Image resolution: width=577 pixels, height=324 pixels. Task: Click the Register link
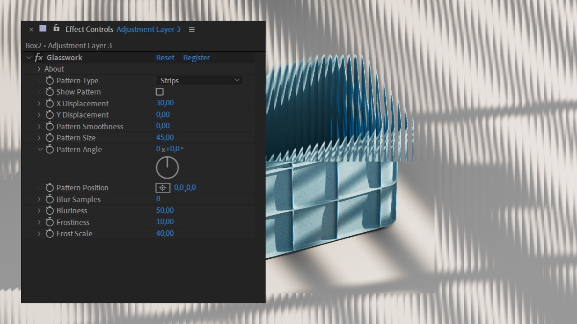pos(196,58)
